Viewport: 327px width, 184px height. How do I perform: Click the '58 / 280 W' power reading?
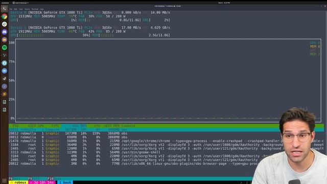(115, 16)
